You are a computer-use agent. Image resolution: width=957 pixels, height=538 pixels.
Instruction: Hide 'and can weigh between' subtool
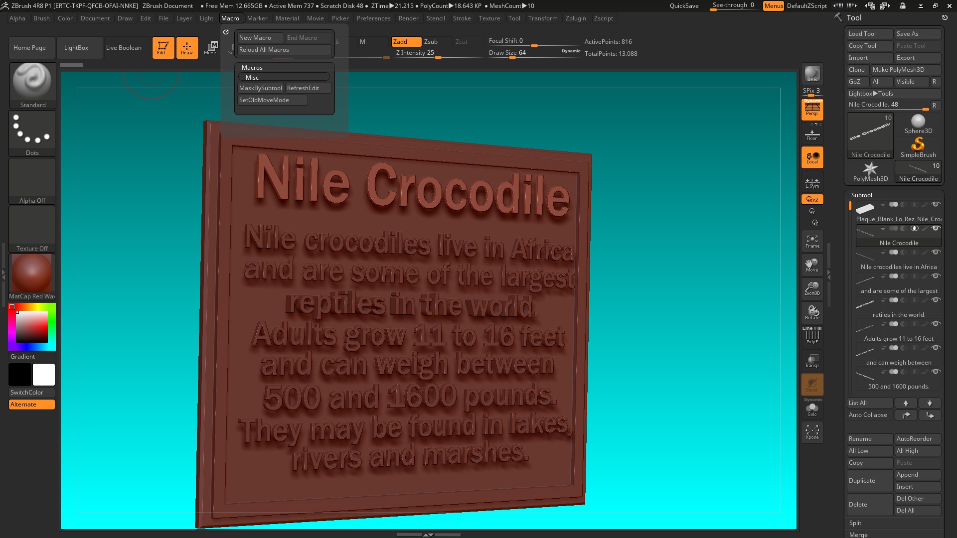tap(936, 348)
